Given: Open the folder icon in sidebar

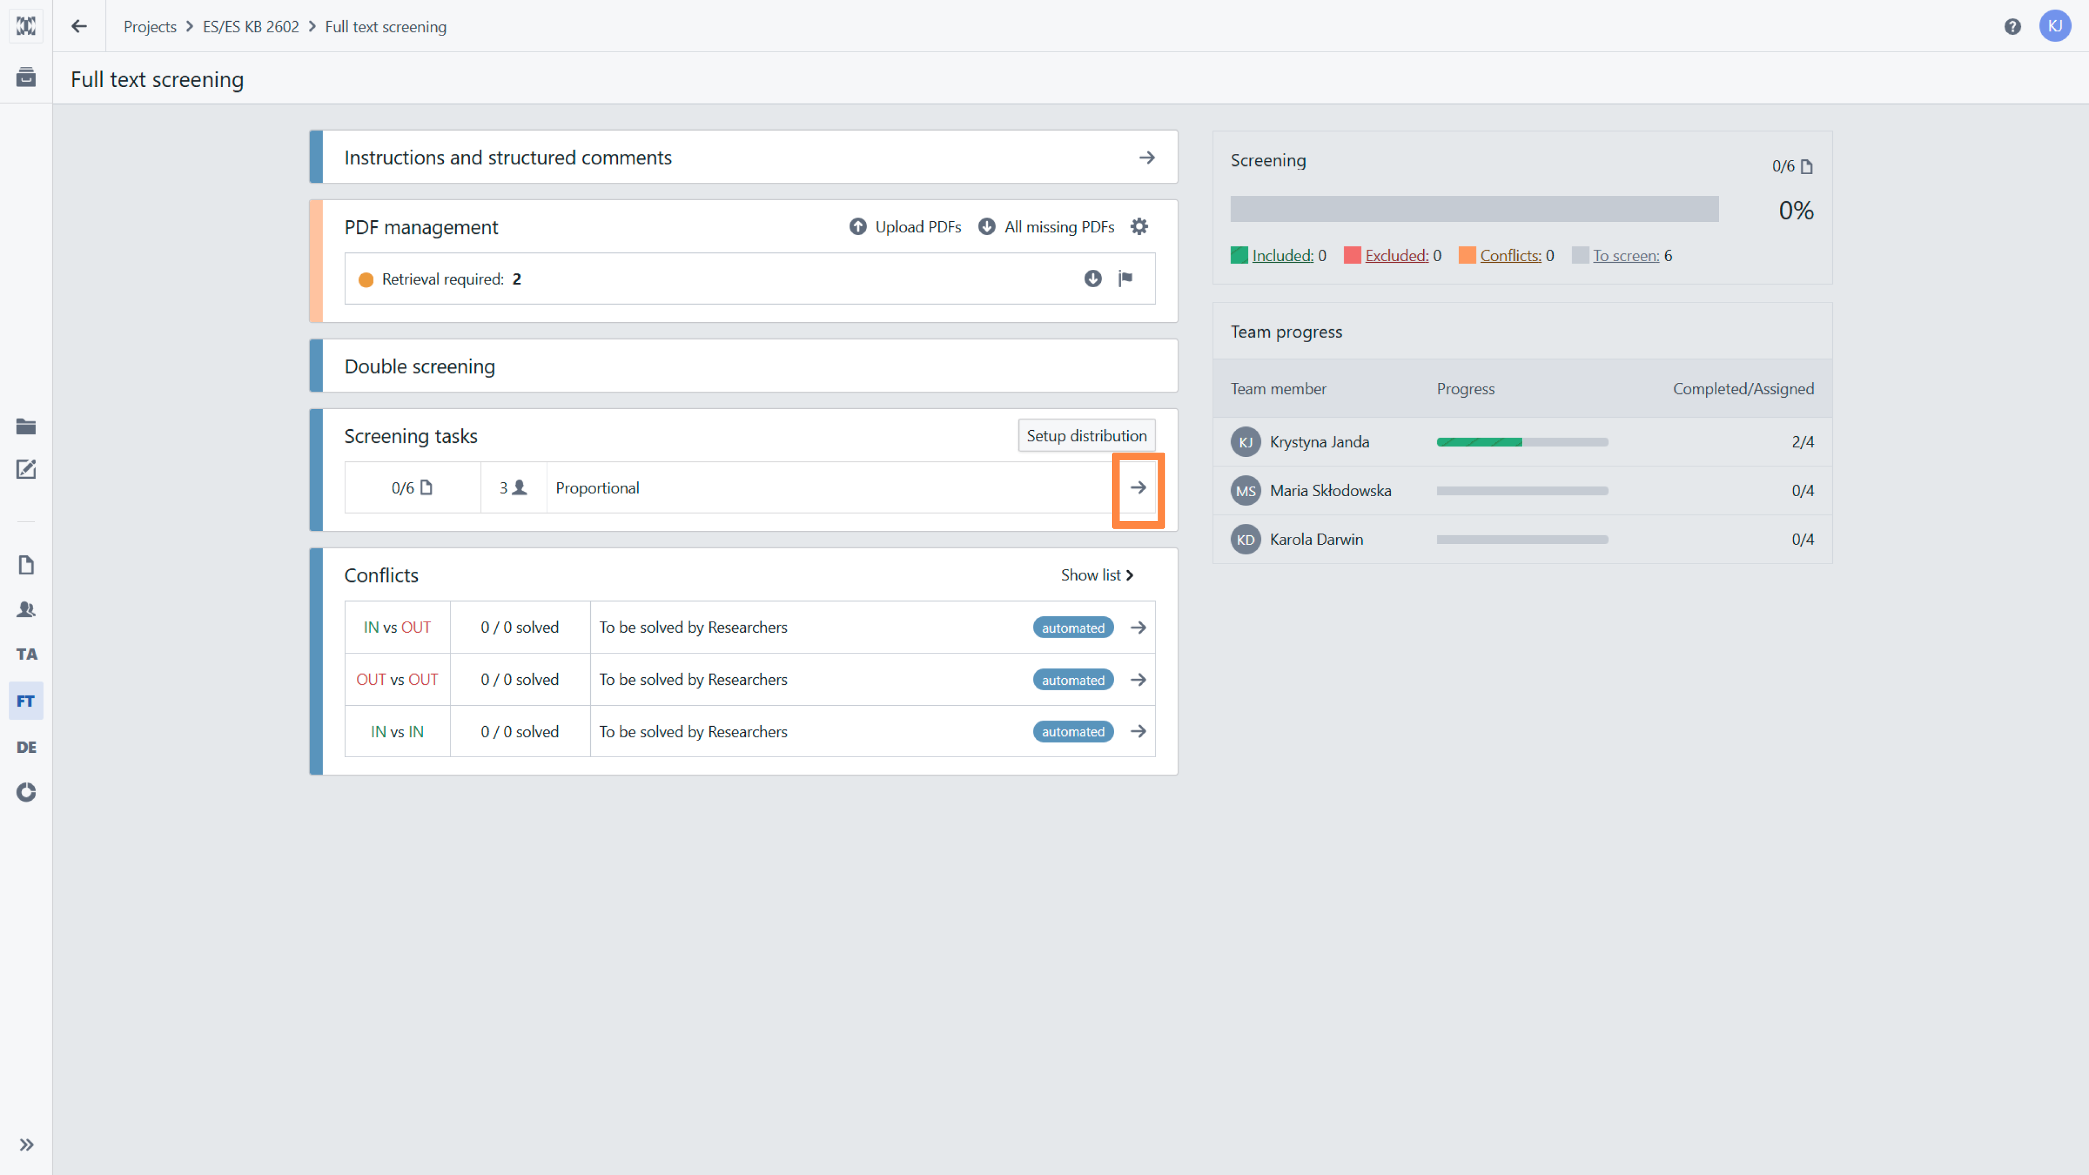Looking at the screenshot, I should click(26, 426).
